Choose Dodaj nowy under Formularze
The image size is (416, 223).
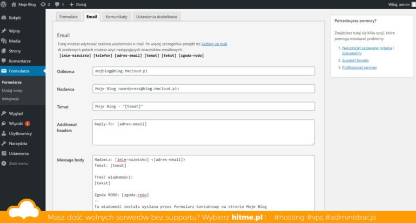pos(12,90)
